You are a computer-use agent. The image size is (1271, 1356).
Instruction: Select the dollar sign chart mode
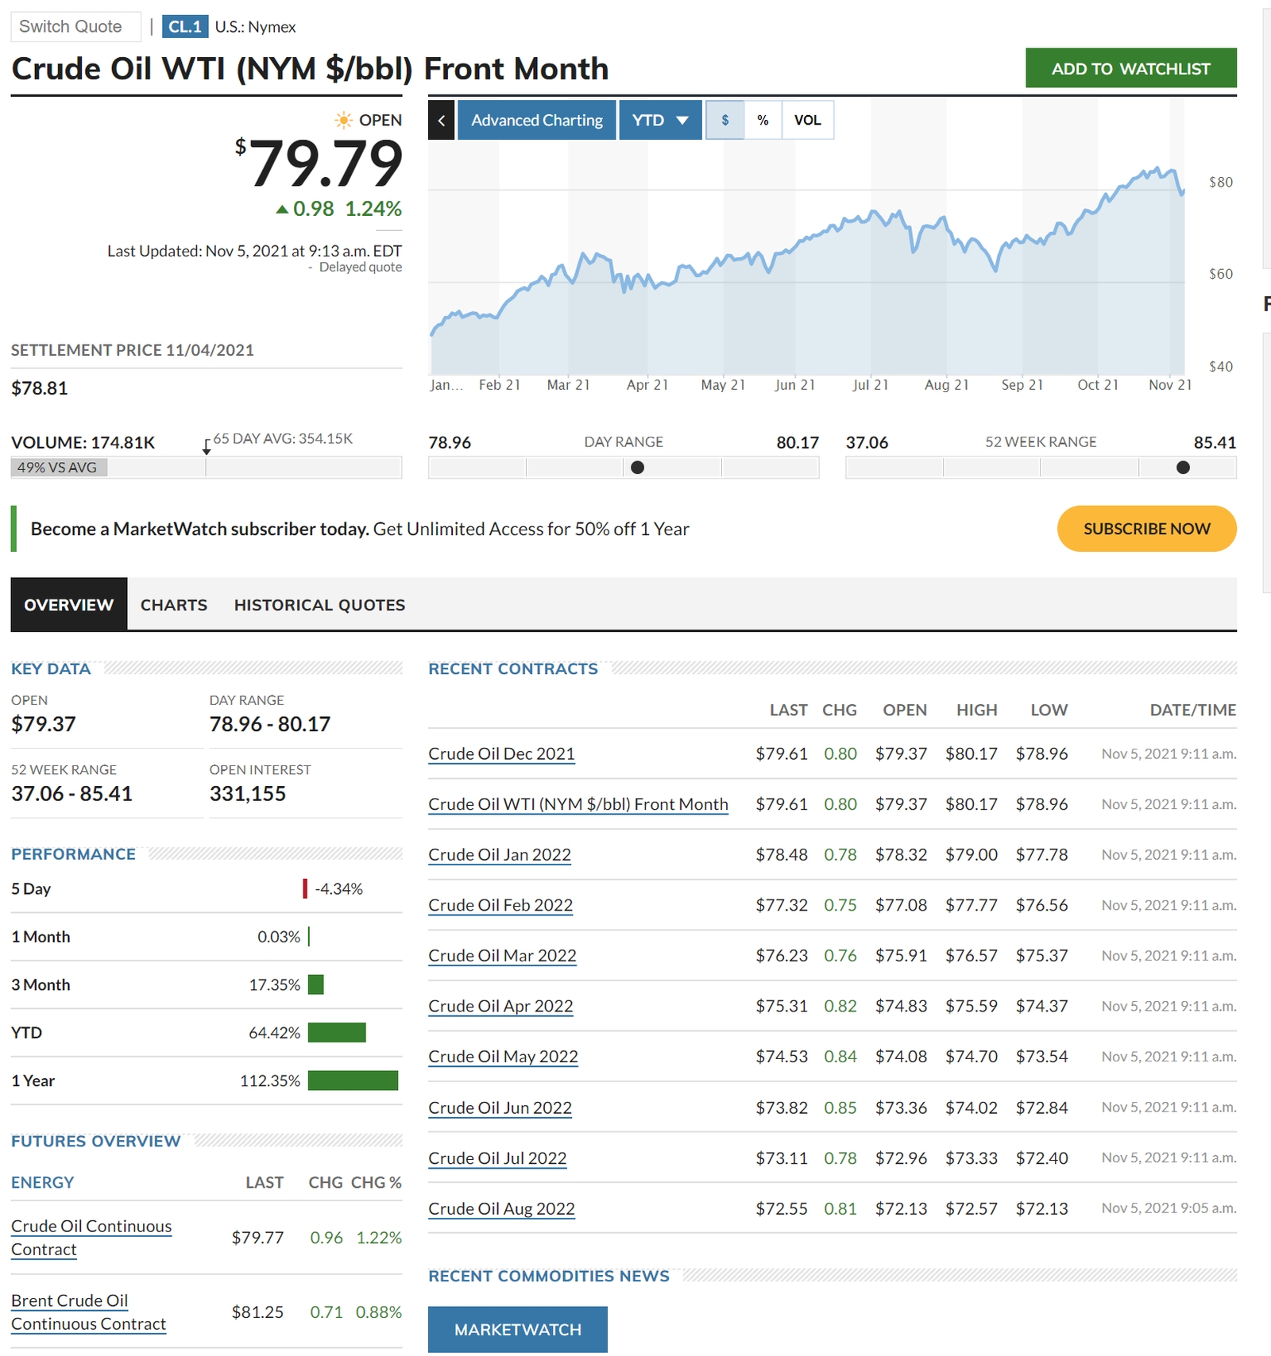724,120
